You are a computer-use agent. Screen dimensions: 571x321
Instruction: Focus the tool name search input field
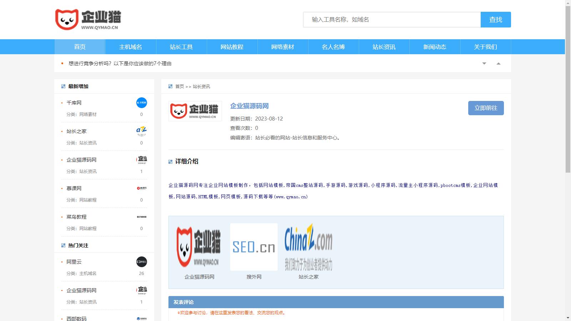(392, 20)
